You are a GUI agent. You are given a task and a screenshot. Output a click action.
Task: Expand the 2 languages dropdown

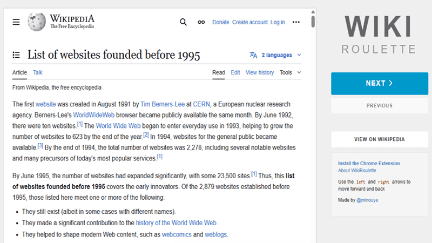(281, 55)
